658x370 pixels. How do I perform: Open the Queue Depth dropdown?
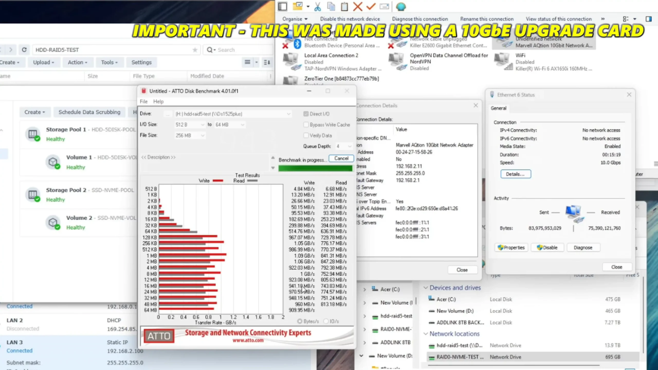[344, 146]
